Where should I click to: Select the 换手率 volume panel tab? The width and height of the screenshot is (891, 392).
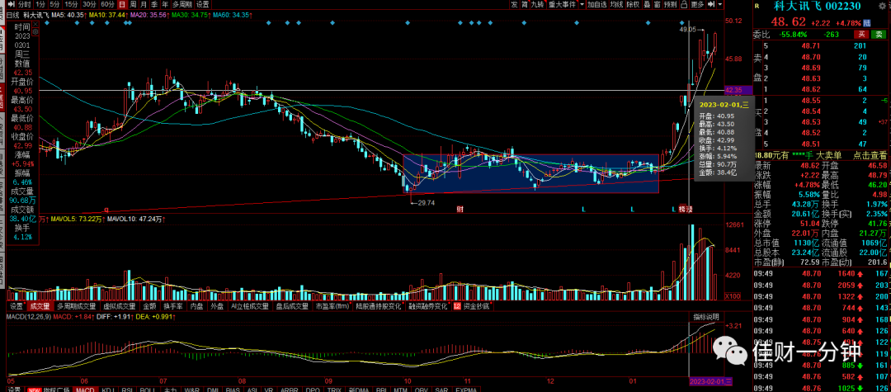pos(174,306)
